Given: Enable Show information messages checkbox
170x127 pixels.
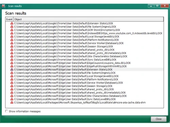Looking at the screenshot, I should tap(6, 111).
